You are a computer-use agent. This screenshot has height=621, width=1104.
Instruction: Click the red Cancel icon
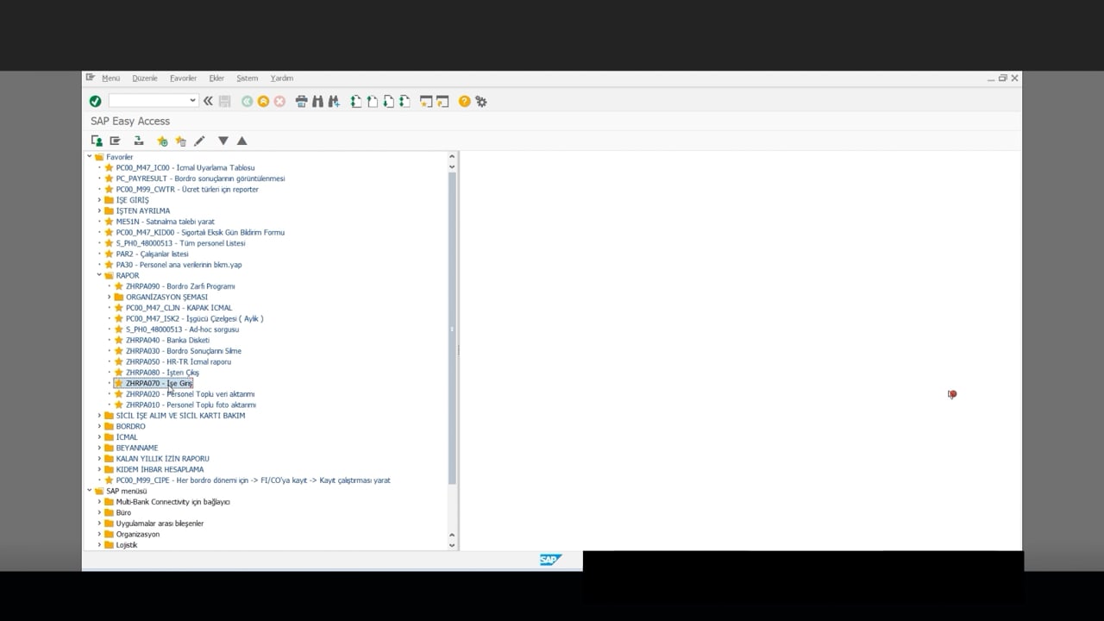(279, 101)
